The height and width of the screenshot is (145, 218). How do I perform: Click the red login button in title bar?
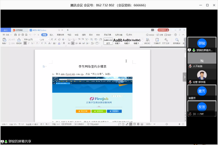coord(163,30)
